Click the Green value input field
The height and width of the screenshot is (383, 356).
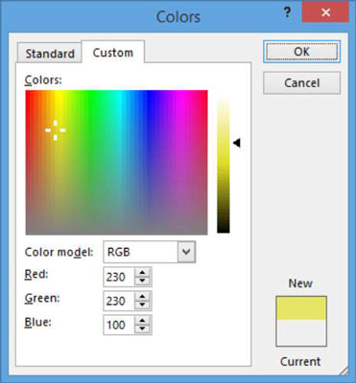coord(119,301)
